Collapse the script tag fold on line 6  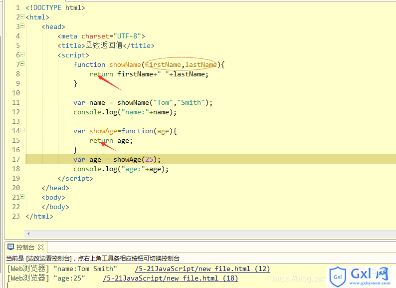pyautogui.click(x=22, y=54)
